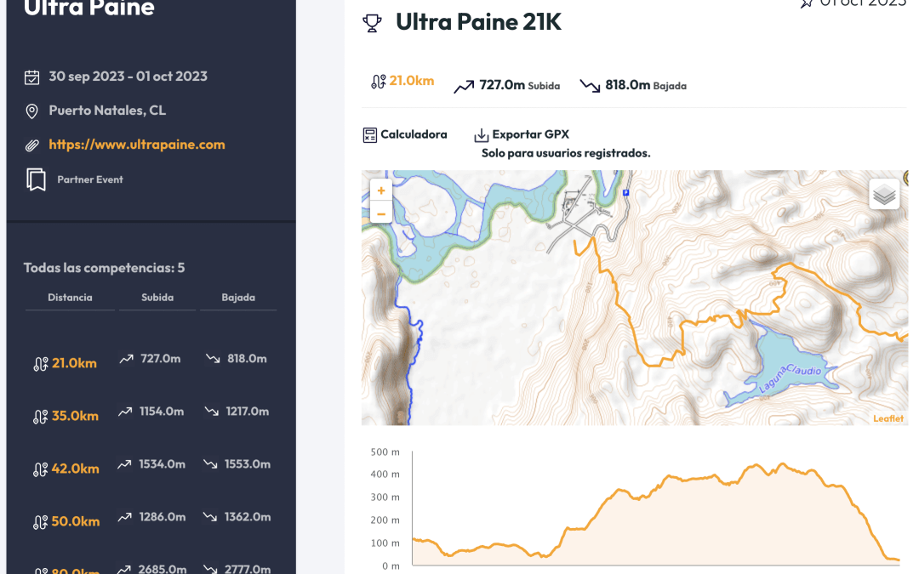Image resolution: width=919 pixels, height=574 pixels.
Task: Choose the 42.0km competition
Action: (75, 469)
